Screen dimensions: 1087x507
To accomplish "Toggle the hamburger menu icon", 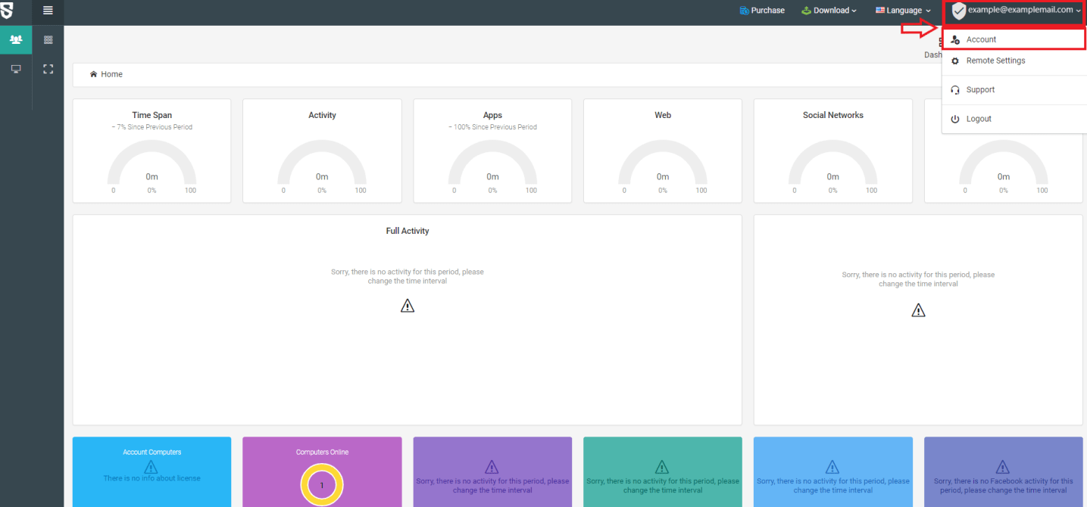I will point(48,11).
